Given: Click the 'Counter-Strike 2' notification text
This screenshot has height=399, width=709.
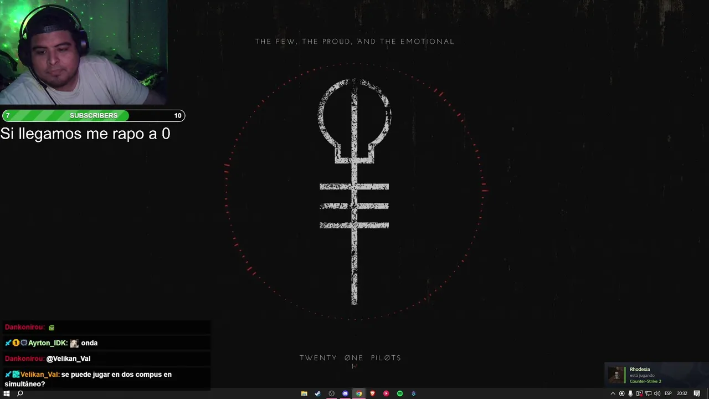Looking at the screenshot, I should point(645,381).
